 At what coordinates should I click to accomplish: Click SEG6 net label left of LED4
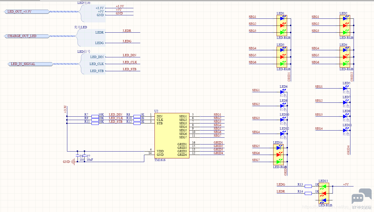pyautogui.click(x=316, y=62)
